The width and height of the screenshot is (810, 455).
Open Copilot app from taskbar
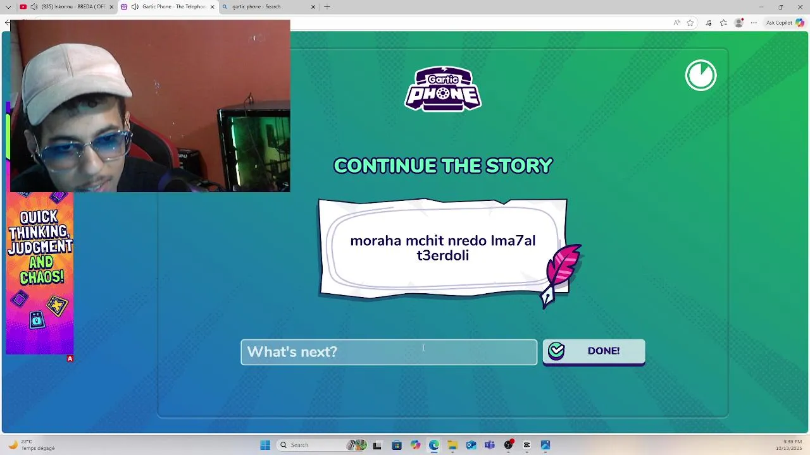point(415,445)
